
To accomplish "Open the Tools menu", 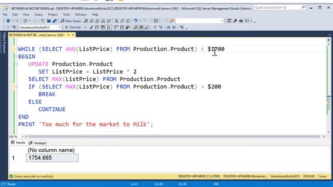I will (67, 15).
